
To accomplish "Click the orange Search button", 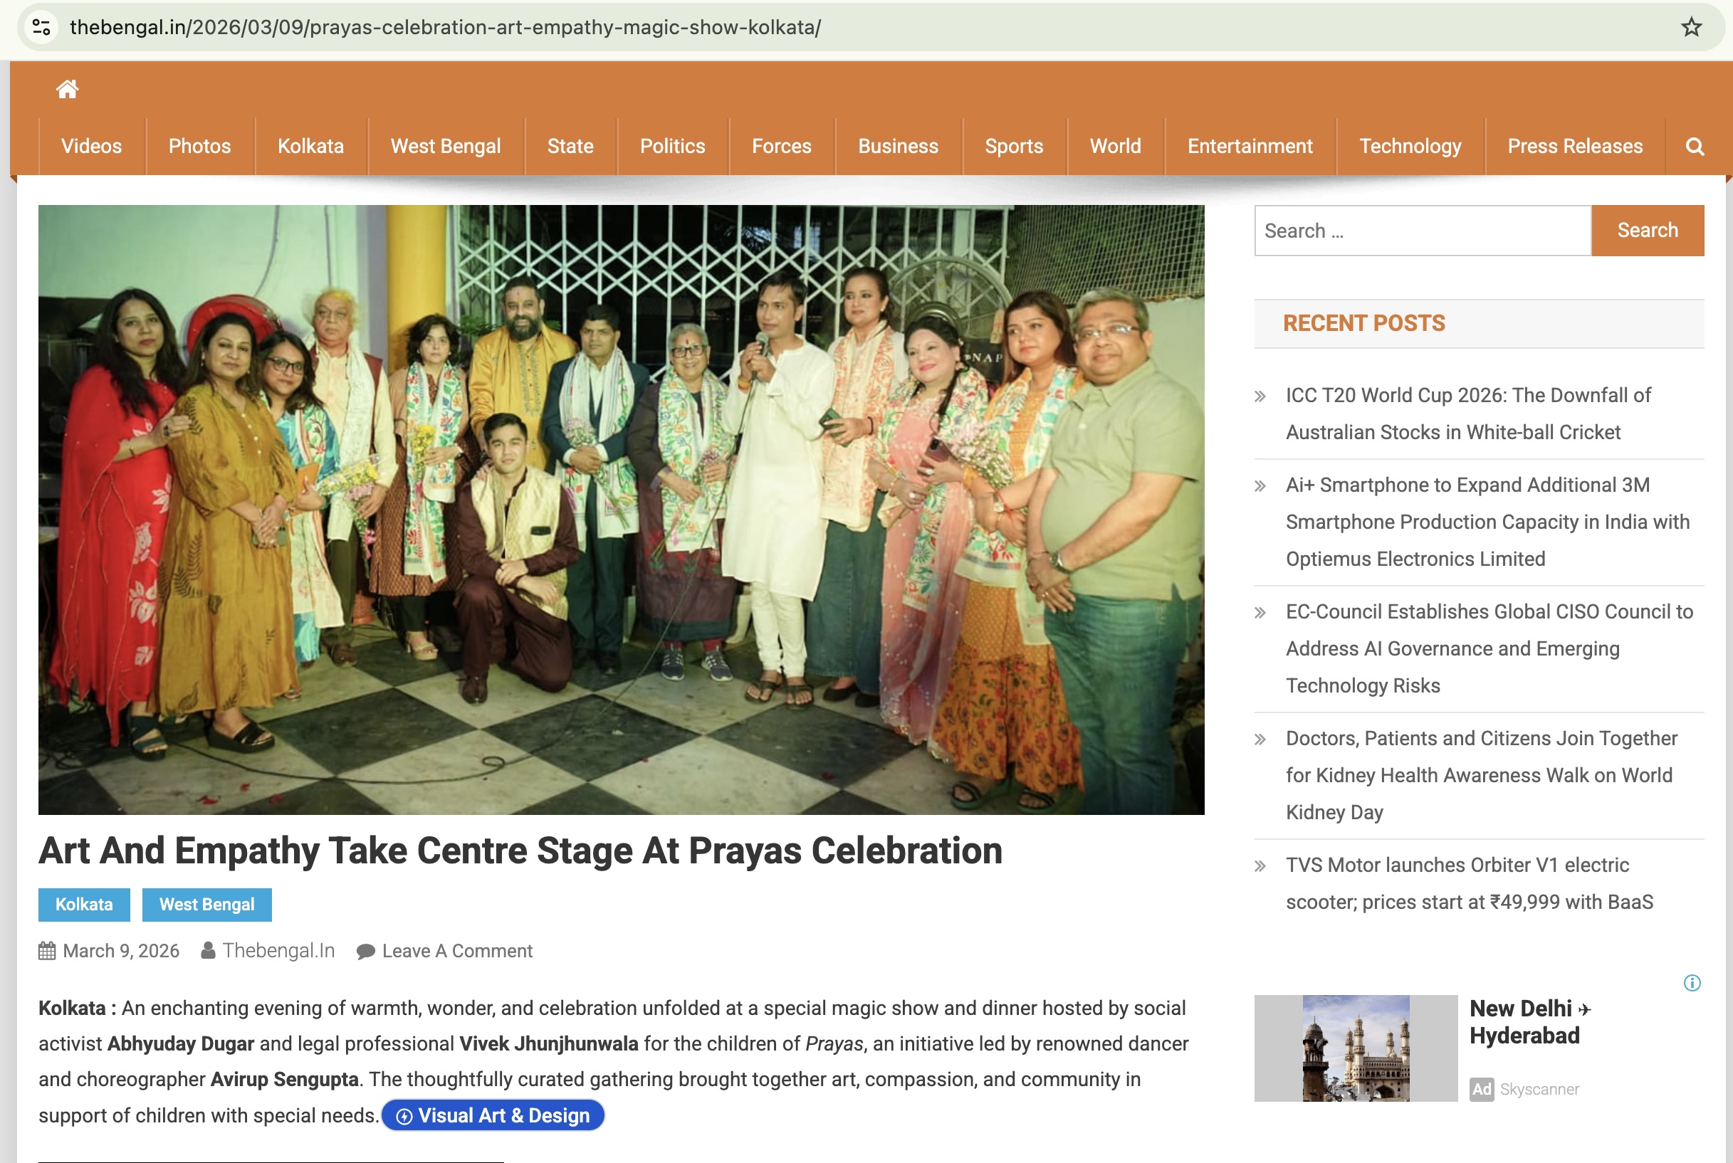I will [x=1647, y=231].
